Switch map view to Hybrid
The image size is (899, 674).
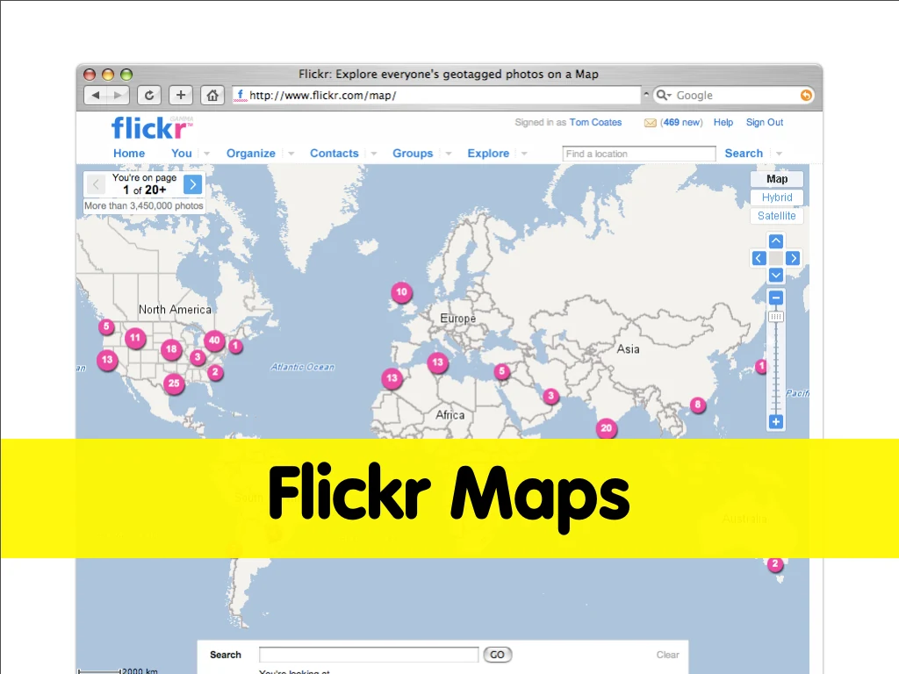click(x=777, y=197)
